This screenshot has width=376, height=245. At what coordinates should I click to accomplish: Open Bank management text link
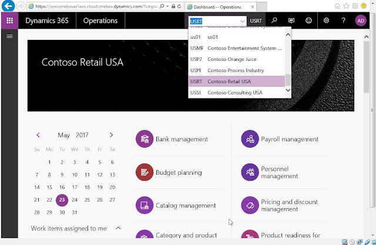(x=182, y=139)
